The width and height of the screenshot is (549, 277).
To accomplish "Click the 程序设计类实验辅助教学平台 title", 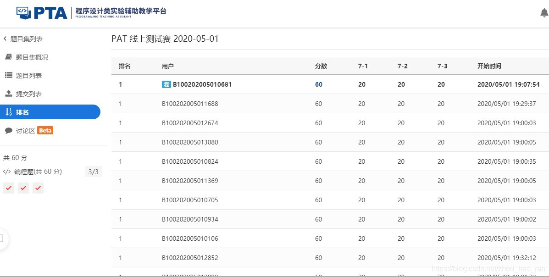I will pos(121,11).
